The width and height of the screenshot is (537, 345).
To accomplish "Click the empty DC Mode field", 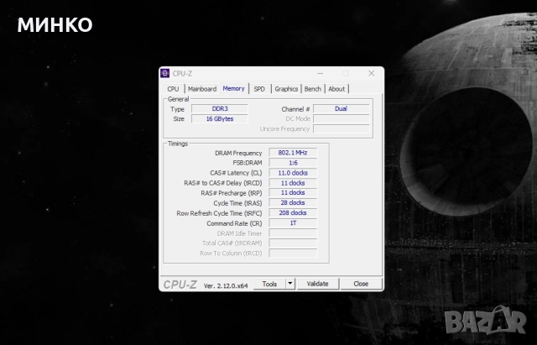I will click(x=341, y=119).
